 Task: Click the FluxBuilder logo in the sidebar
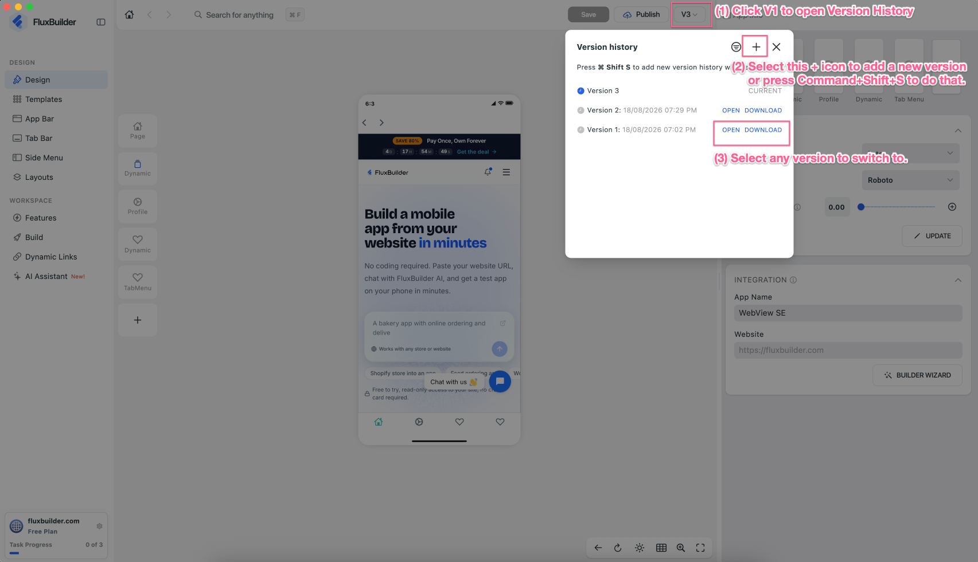pyautogui.click(x=18, y=22)
